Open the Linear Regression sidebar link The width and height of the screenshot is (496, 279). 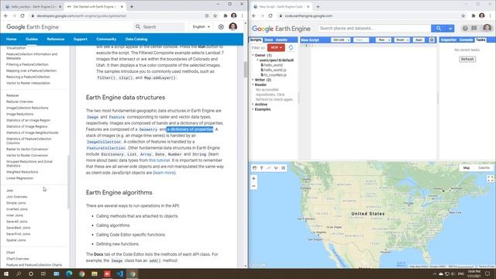click(19, 178)
